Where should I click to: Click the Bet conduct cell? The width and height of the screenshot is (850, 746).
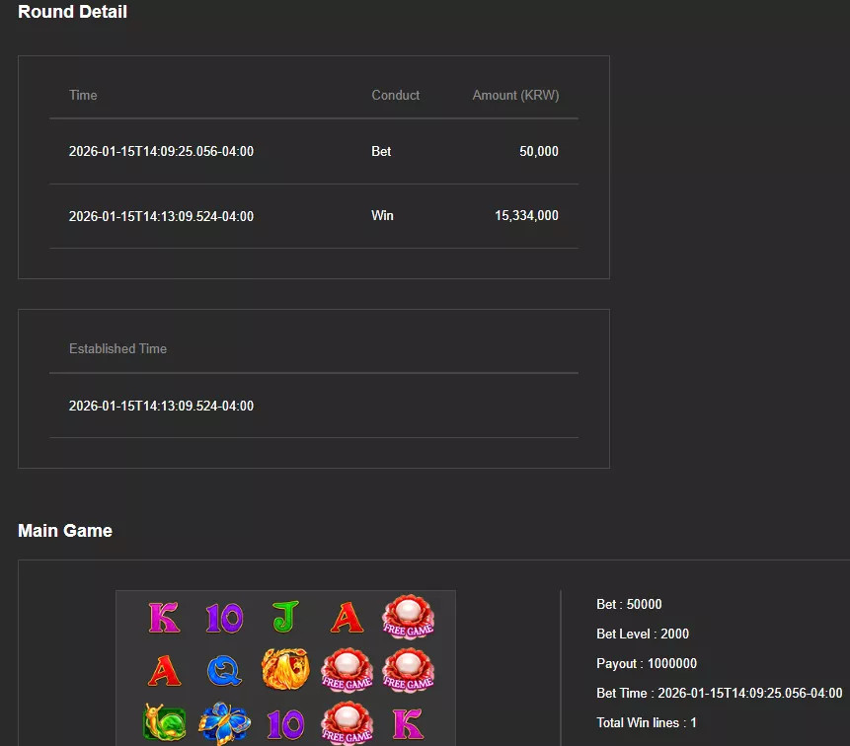pos(381,151)
